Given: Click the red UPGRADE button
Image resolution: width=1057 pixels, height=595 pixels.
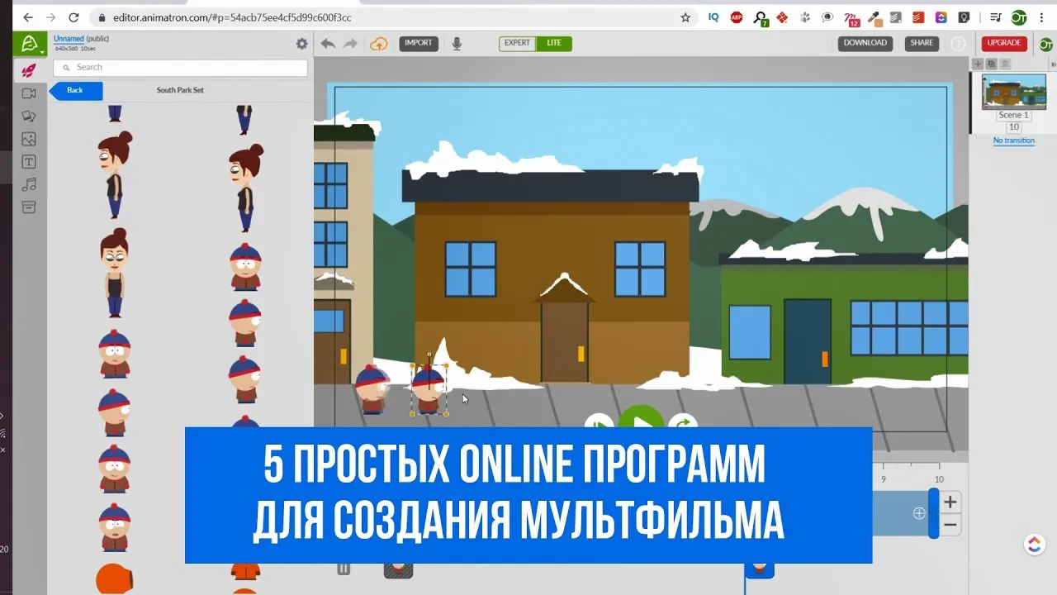Looking at the screenshot, I should 1004,43.
